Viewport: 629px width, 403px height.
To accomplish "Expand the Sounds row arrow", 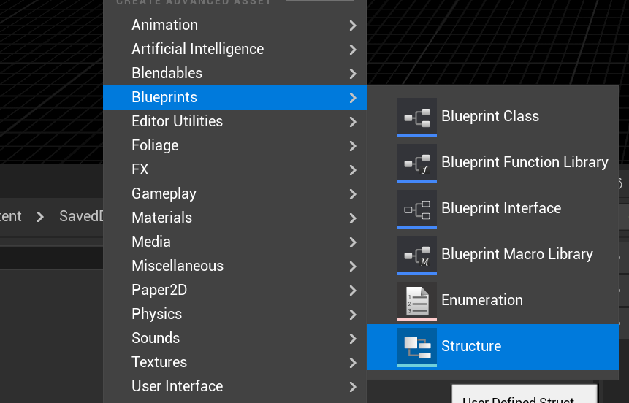I will coord(353,339).
